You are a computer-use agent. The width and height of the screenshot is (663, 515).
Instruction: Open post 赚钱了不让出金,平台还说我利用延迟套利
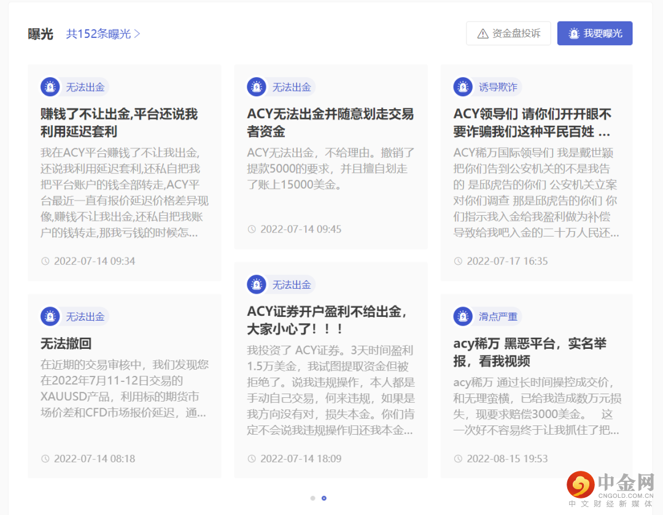click(119, 123)
